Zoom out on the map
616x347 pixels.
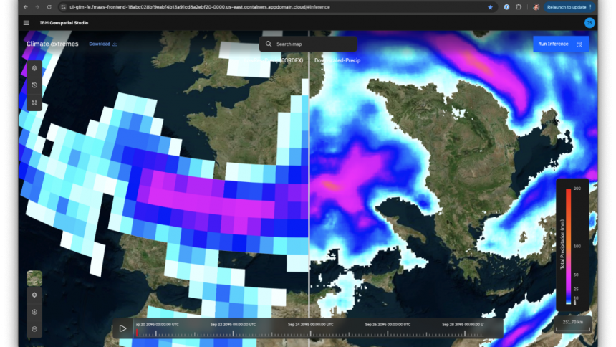coord(34,329)
